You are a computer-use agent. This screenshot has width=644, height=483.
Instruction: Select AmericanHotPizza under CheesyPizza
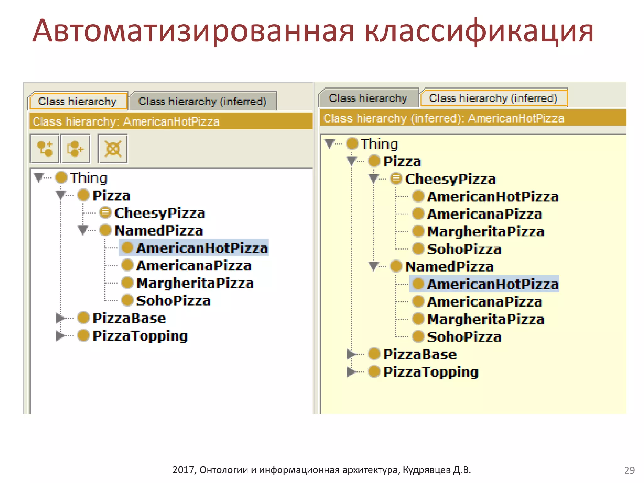click(493, 197)
